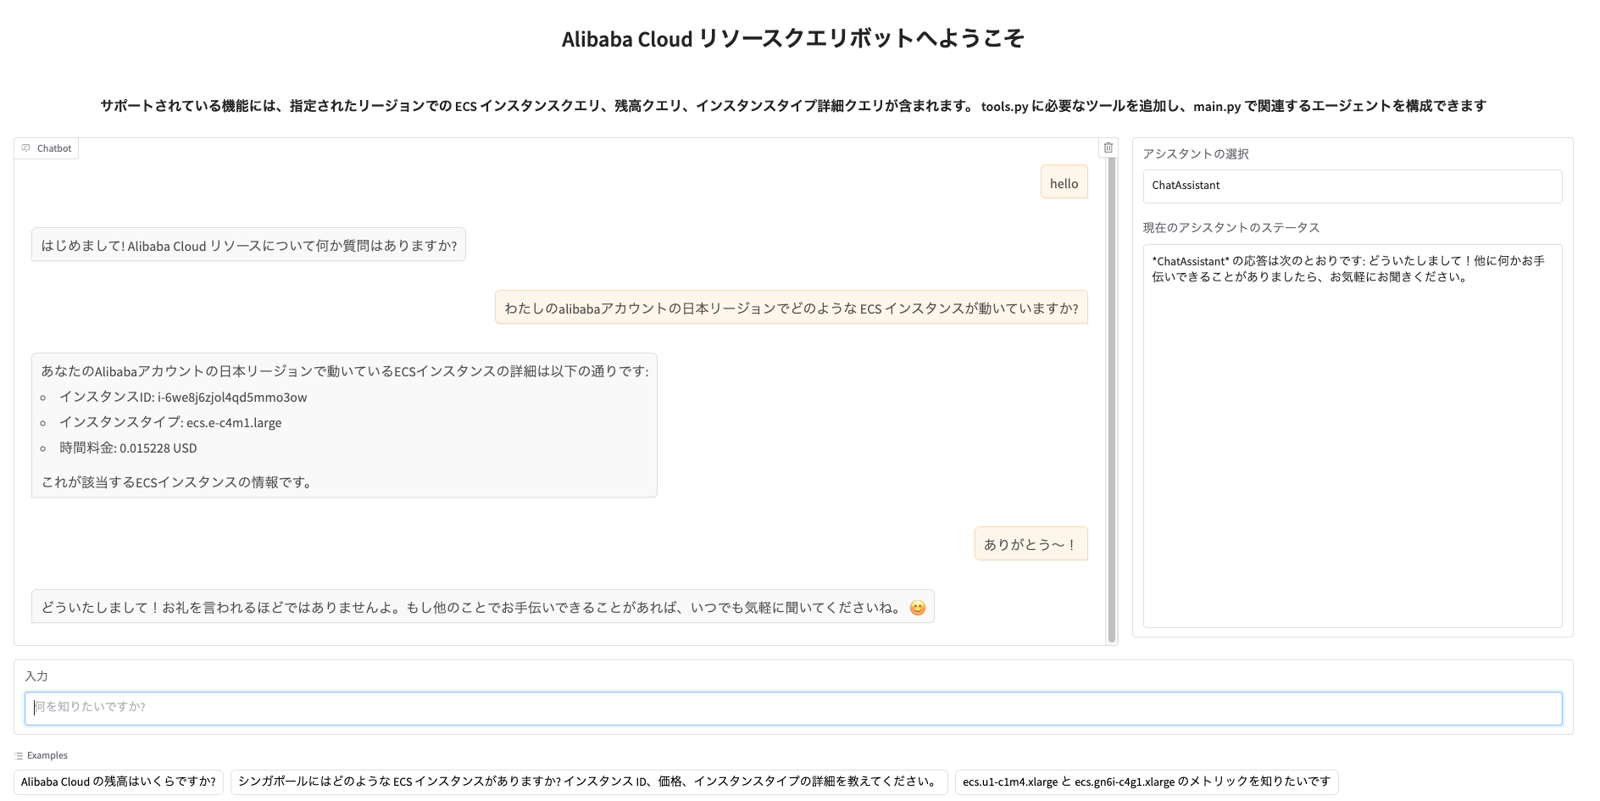Click the 'どういたしまして！' bot reply message
The image size is (1600, 801).
(483, 607)
